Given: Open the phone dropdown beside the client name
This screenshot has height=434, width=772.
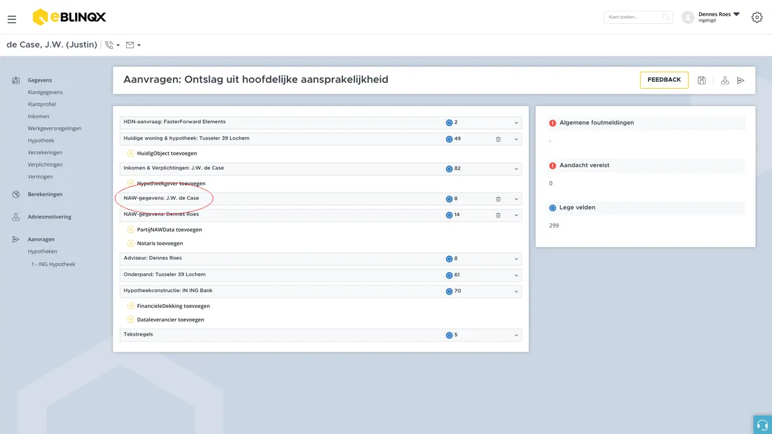Looking at the screenshot, I should [x=113, y=45].
